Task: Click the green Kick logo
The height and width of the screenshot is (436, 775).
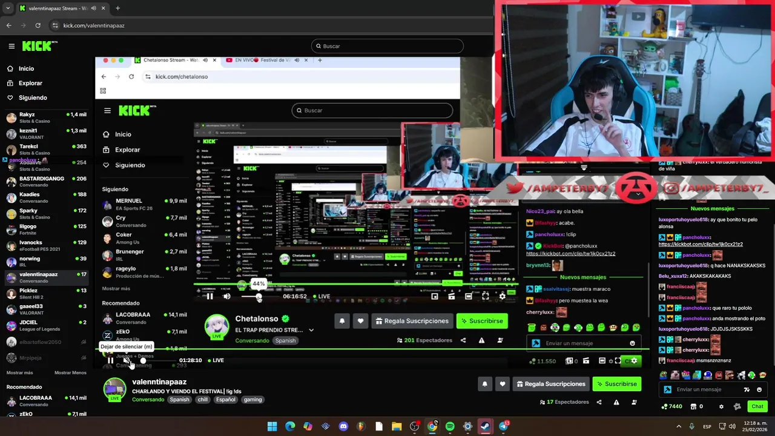Action: click(x=39, y=46)
